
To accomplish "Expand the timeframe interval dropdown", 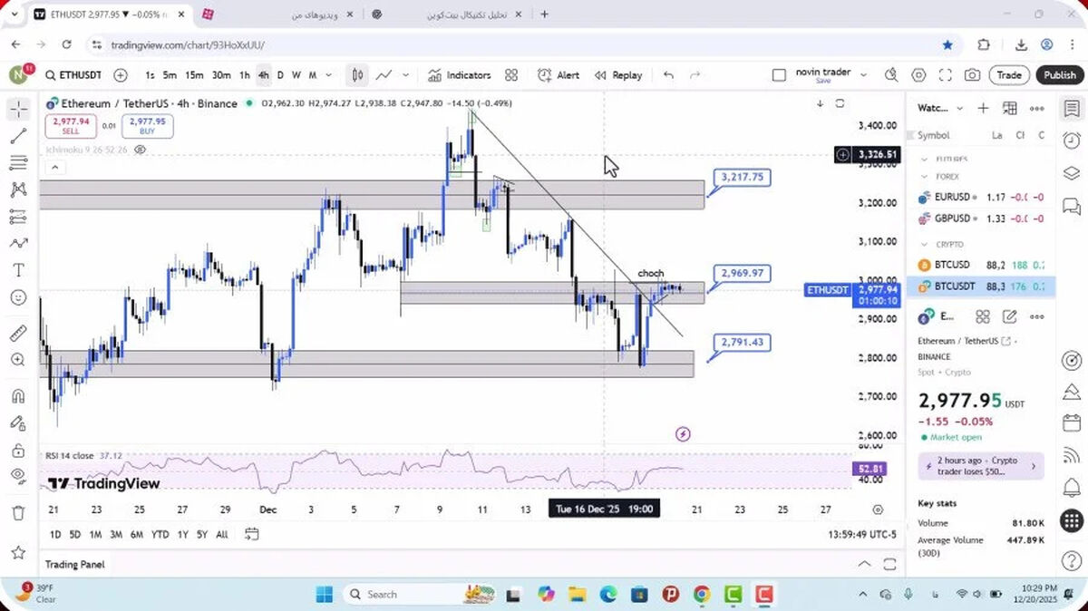I will coord(328,75).
